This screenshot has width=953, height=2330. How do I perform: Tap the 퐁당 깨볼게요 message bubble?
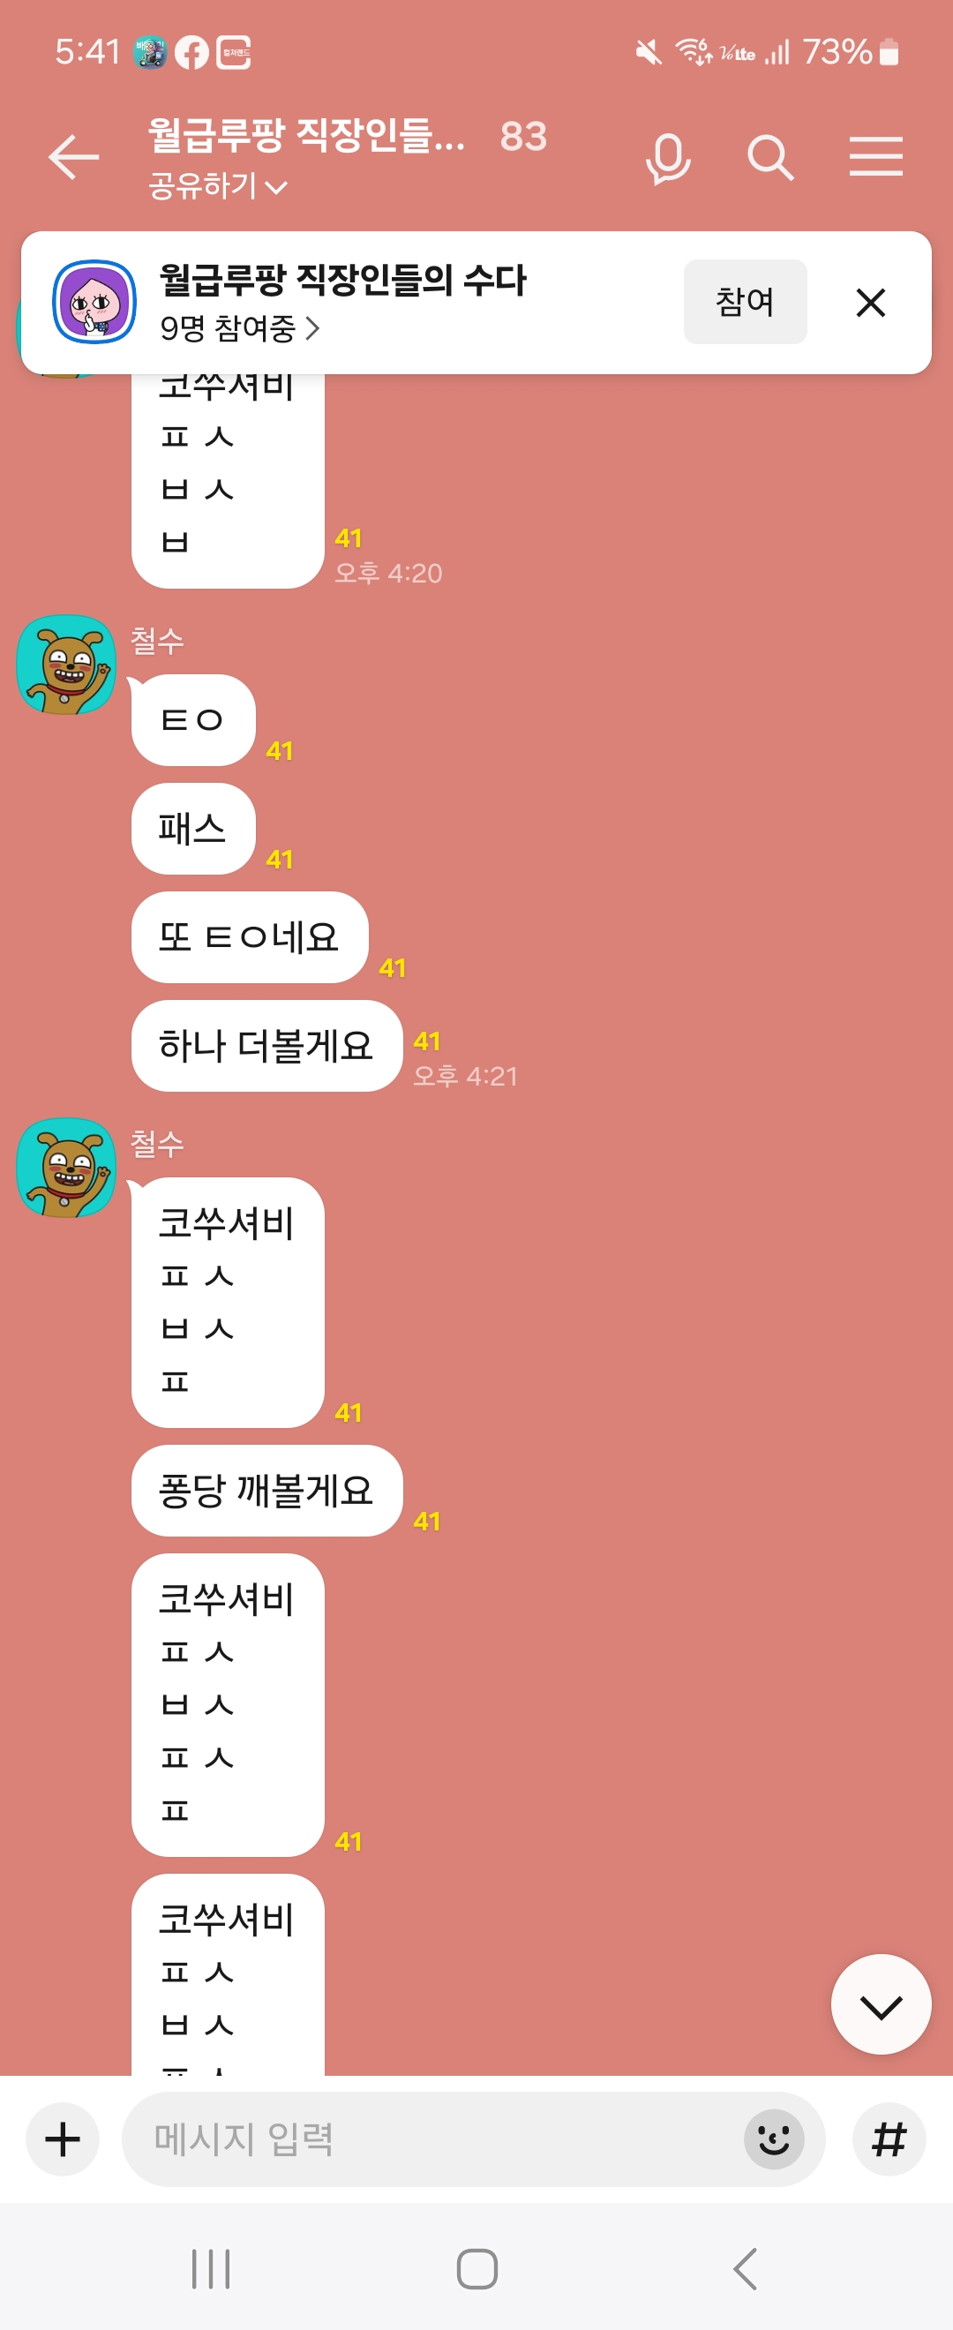(266, 1491)
